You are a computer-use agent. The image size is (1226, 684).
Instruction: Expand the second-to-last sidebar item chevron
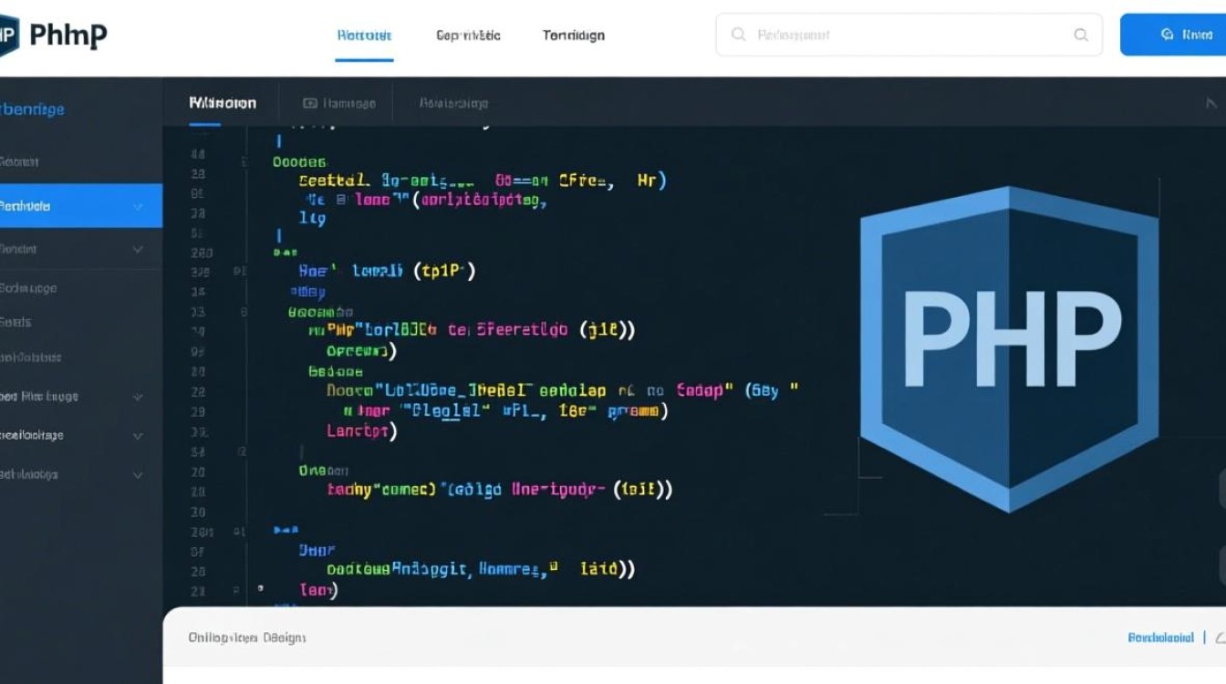[x=138, y=436]
